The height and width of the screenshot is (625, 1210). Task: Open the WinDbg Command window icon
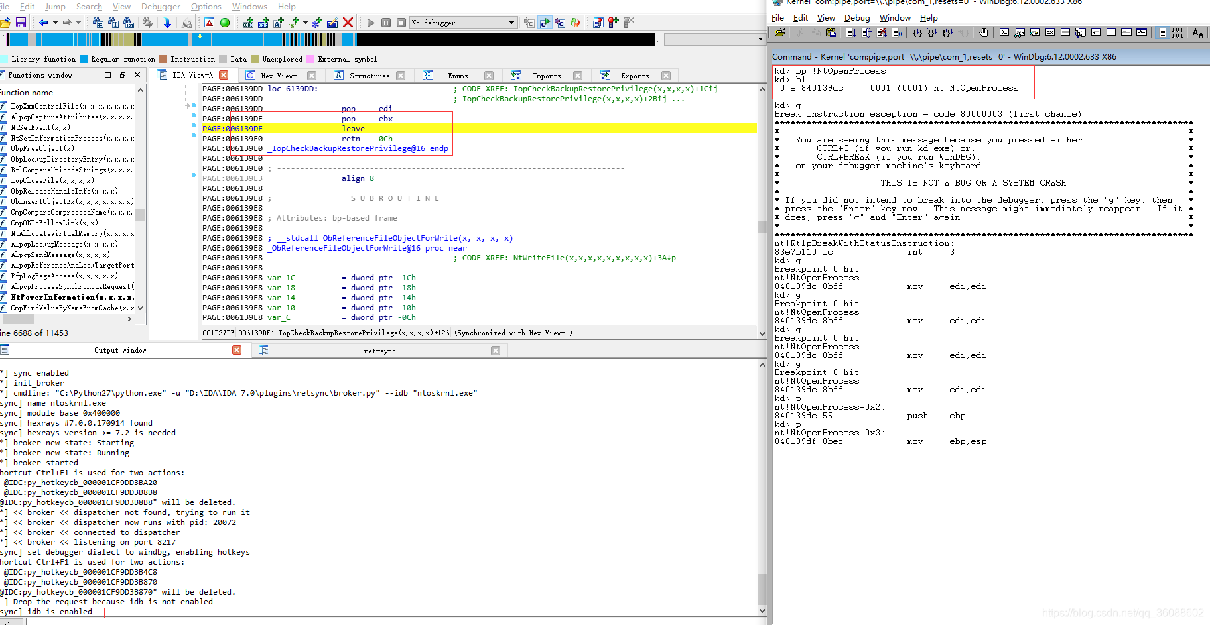(x=1004, y=32)
